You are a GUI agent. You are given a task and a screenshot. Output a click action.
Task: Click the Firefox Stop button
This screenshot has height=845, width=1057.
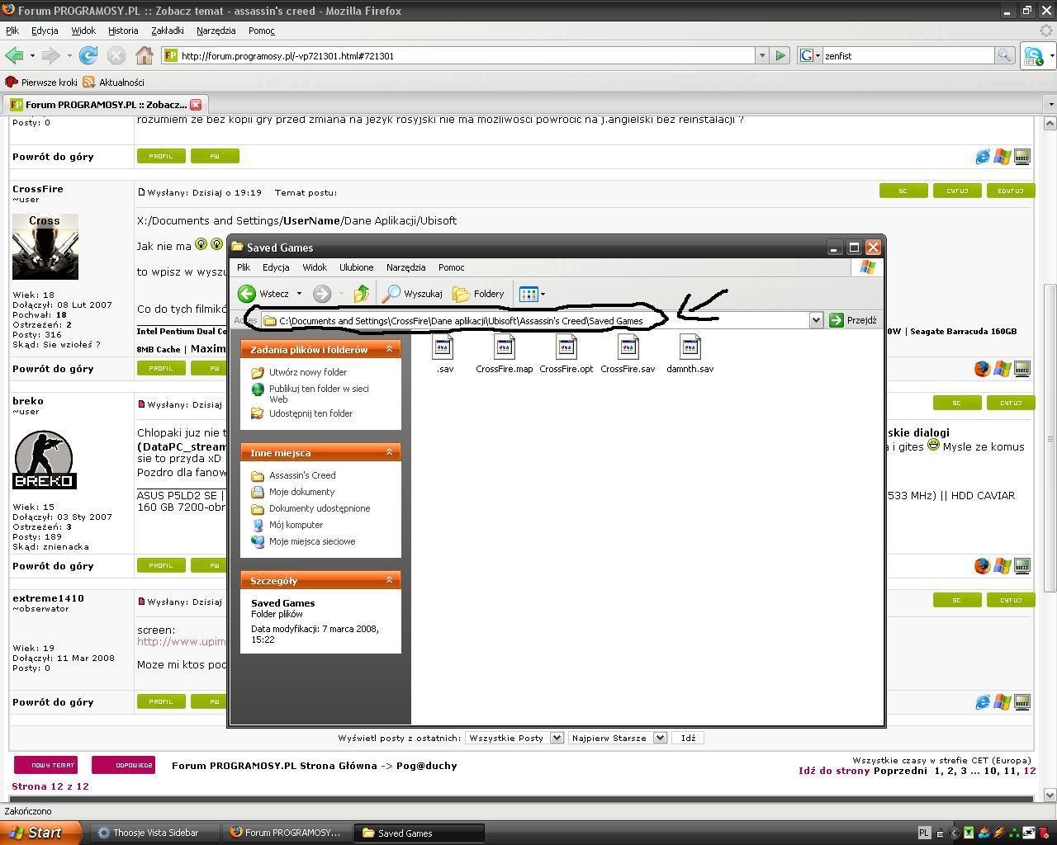click(116, 55)
